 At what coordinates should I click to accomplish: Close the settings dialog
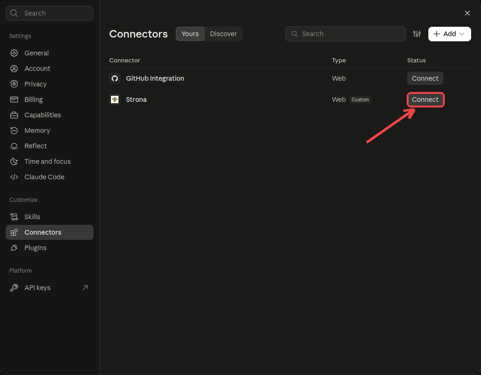coord(467,13)
